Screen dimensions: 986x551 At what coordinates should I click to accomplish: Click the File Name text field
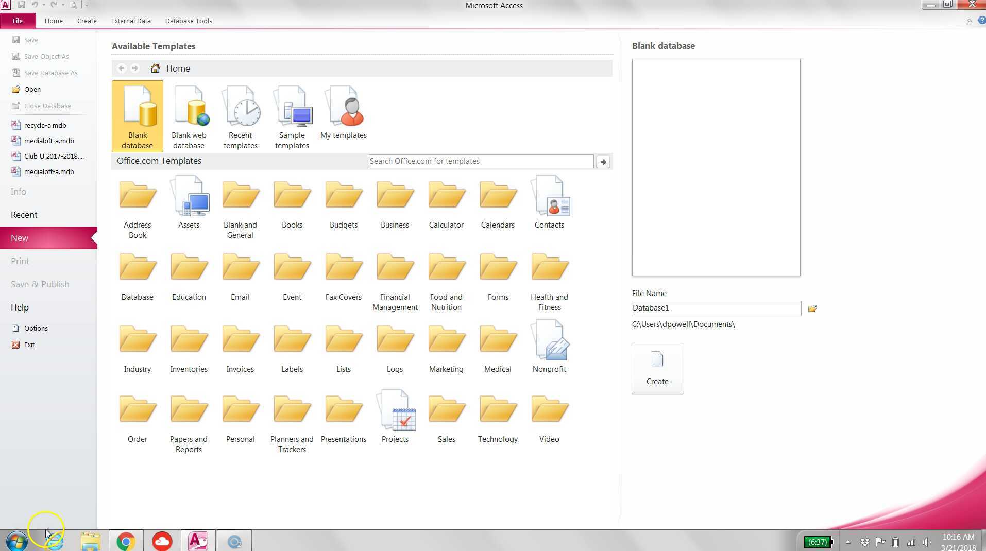(x=716, y=308)
